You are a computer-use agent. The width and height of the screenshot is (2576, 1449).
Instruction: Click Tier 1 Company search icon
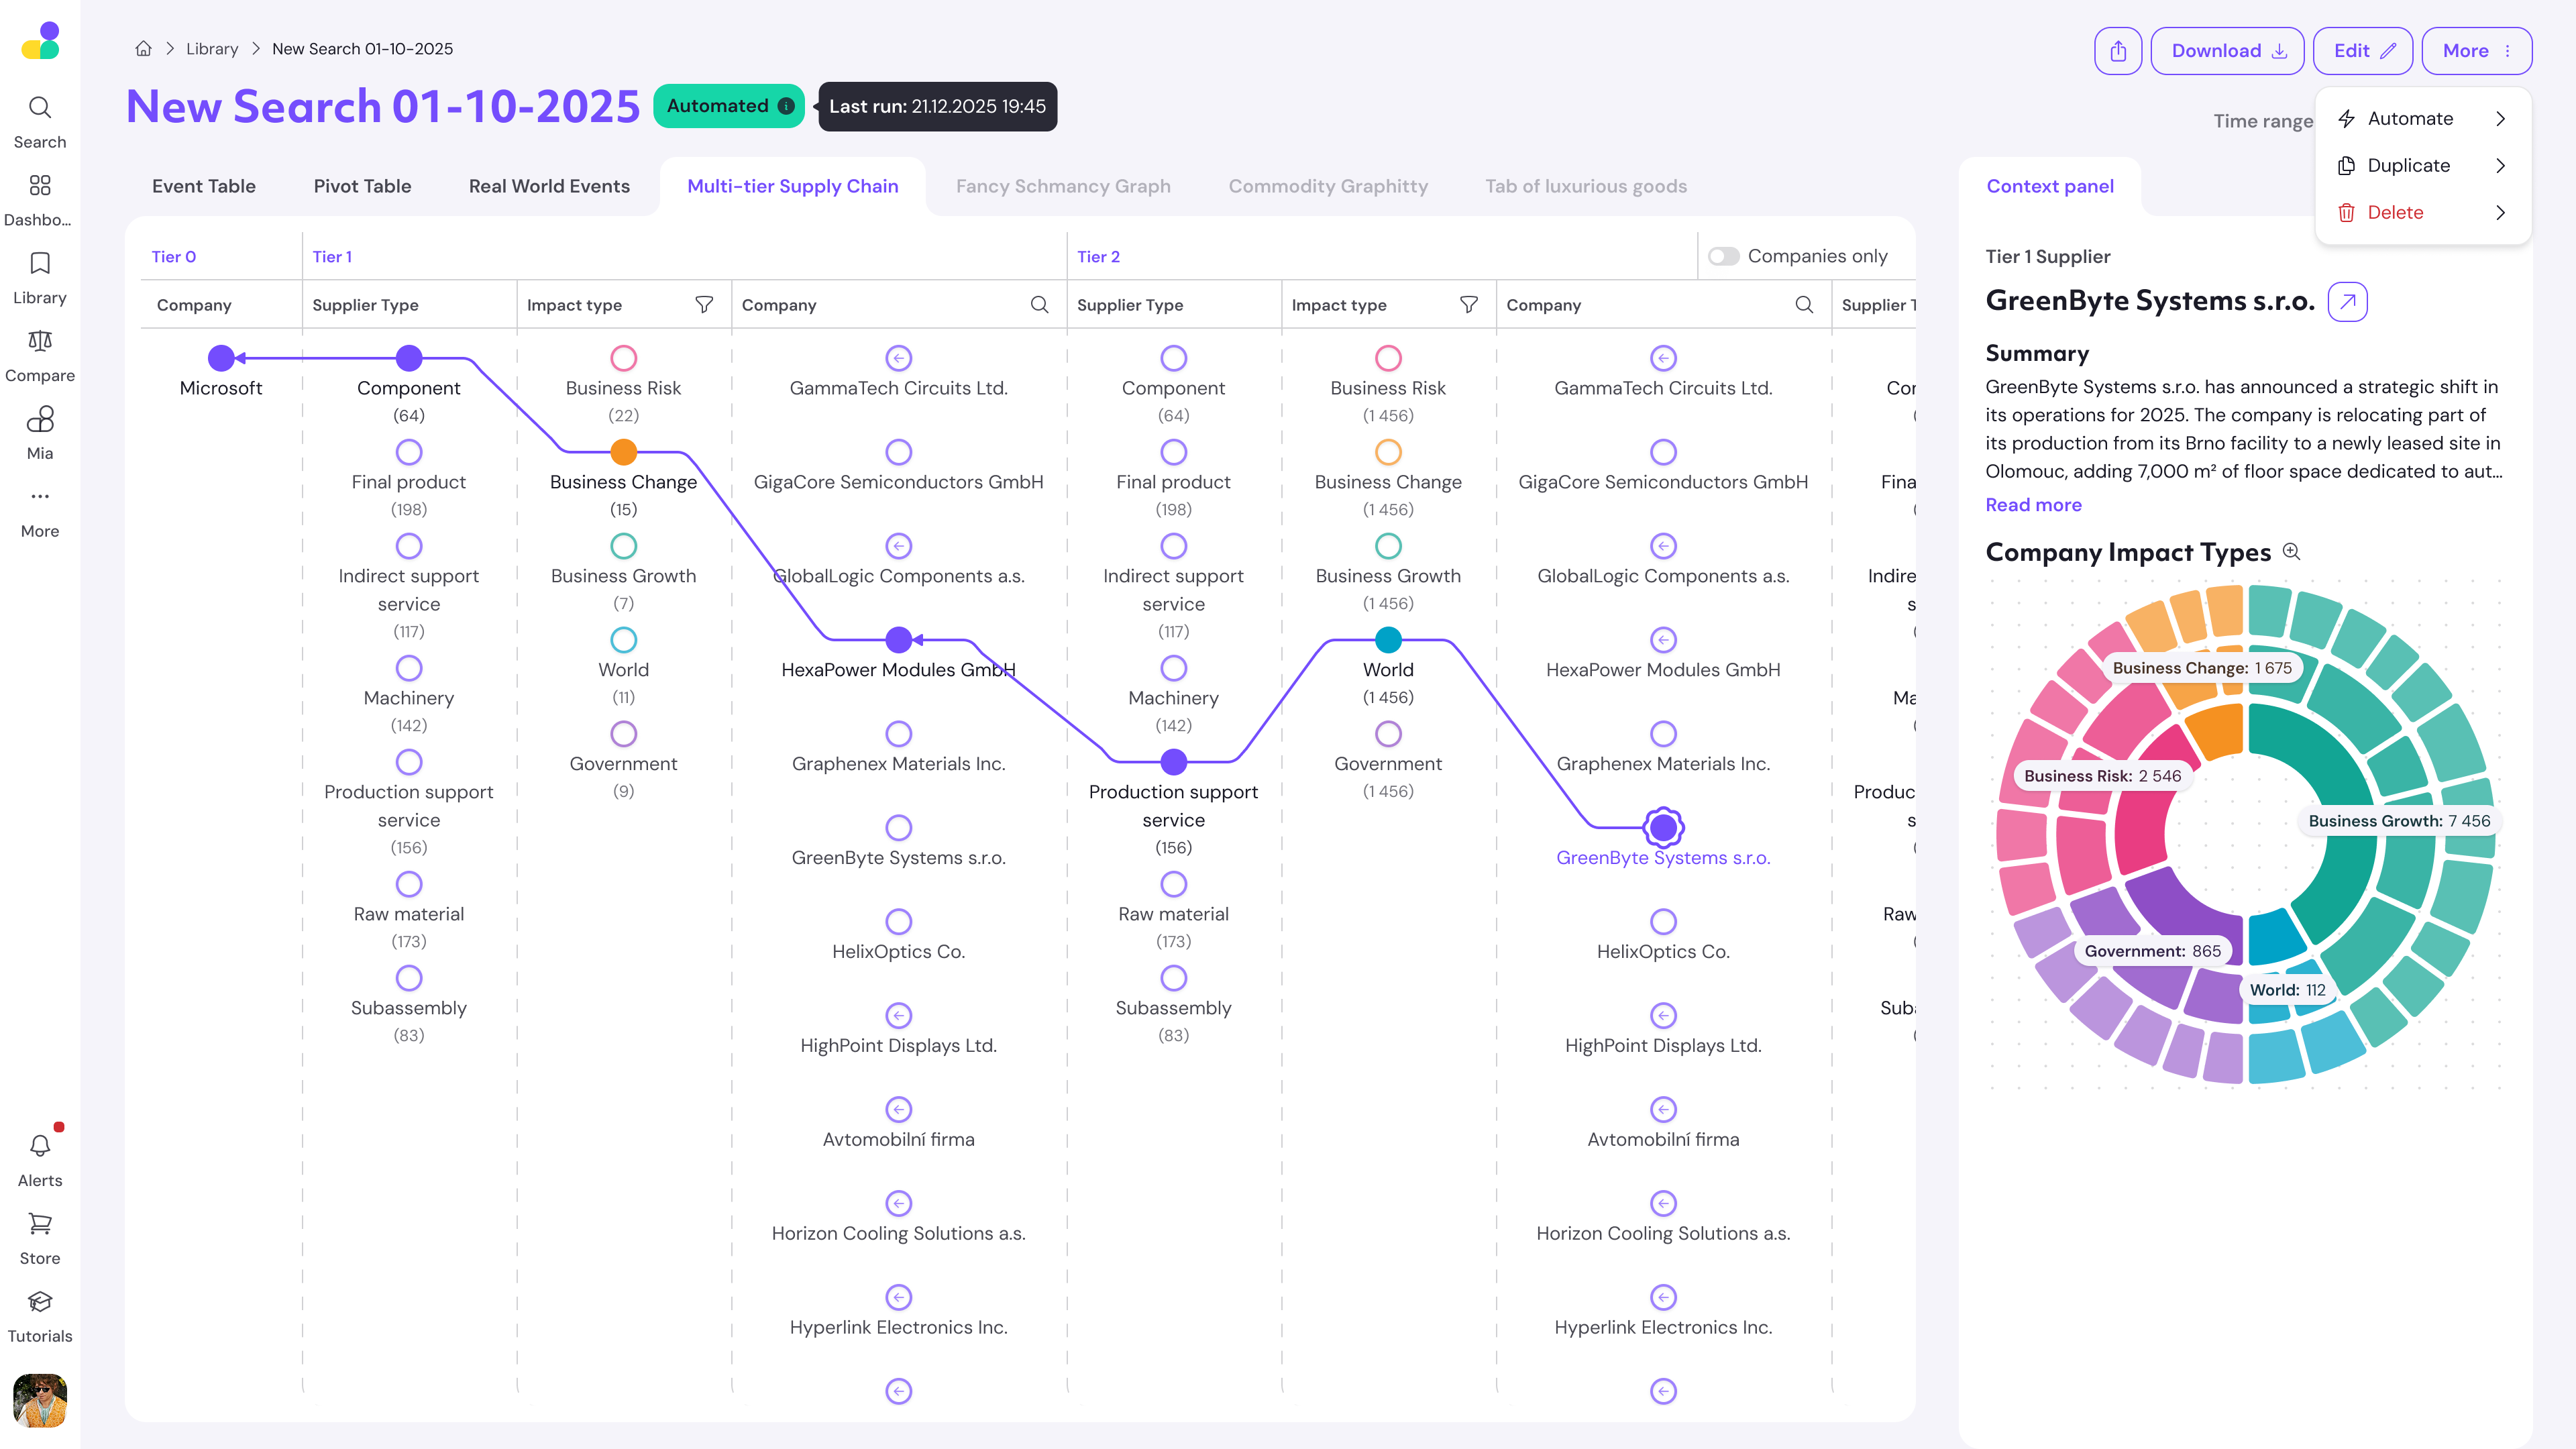coord(1039,305)
